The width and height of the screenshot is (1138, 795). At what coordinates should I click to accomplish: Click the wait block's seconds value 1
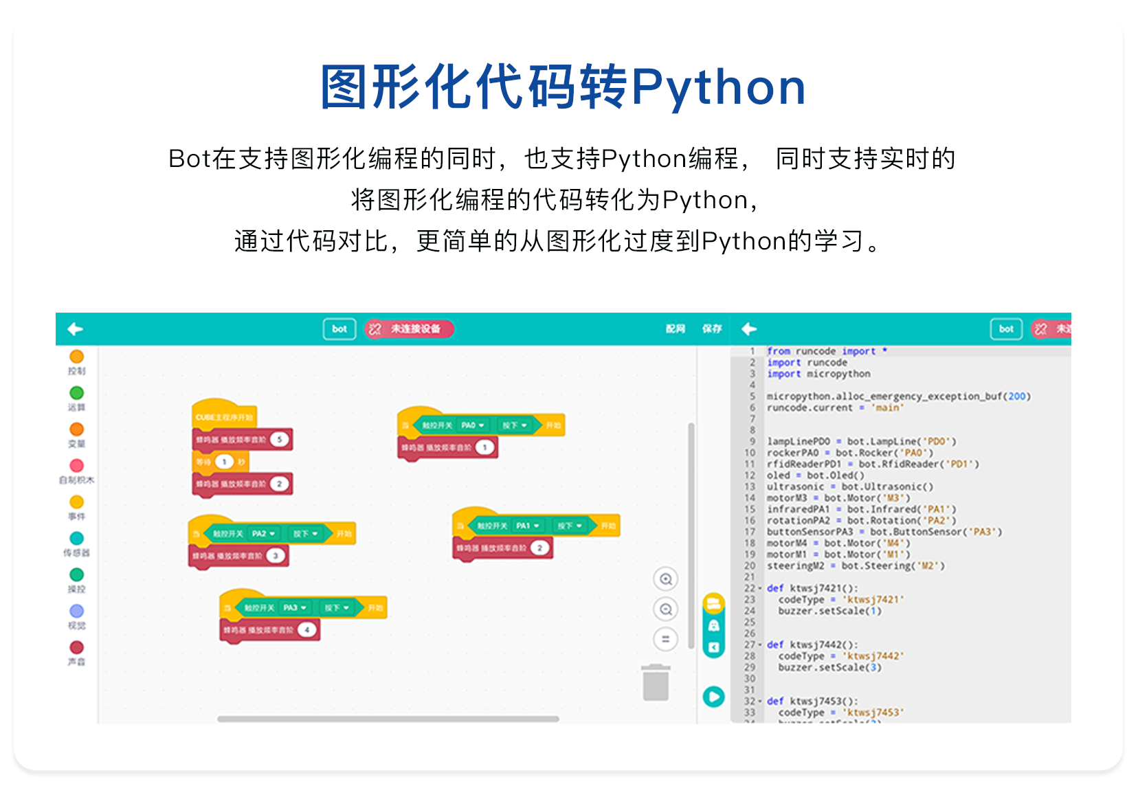(224, 462)
